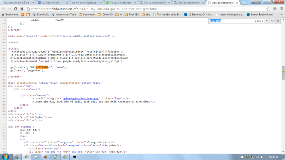Go back with the back arrow
The width and height of the screenshot is (285, 160).
click(4, 9)
